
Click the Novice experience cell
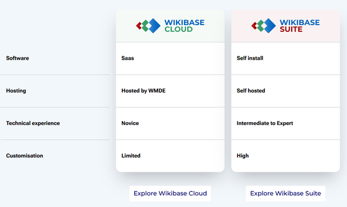pyautogui.click(x=170, y=123)
